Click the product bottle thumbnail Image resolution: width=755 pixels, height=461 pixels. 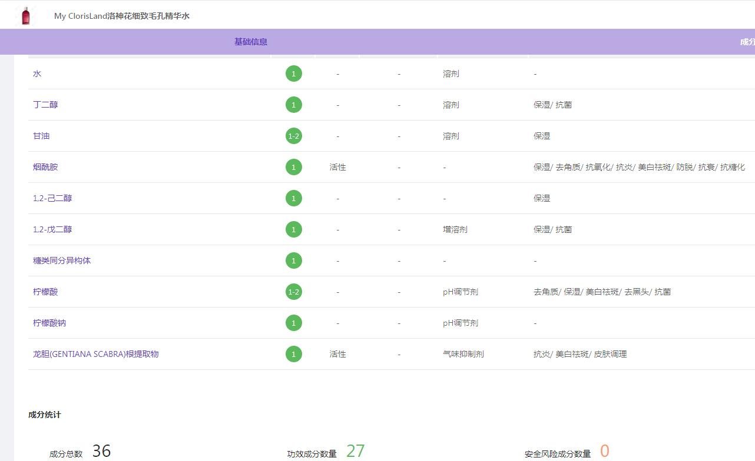(x=25, y=16)
